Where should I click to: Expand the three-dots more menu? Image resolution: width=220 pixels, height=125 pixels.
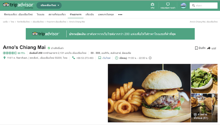click(120, 15)
